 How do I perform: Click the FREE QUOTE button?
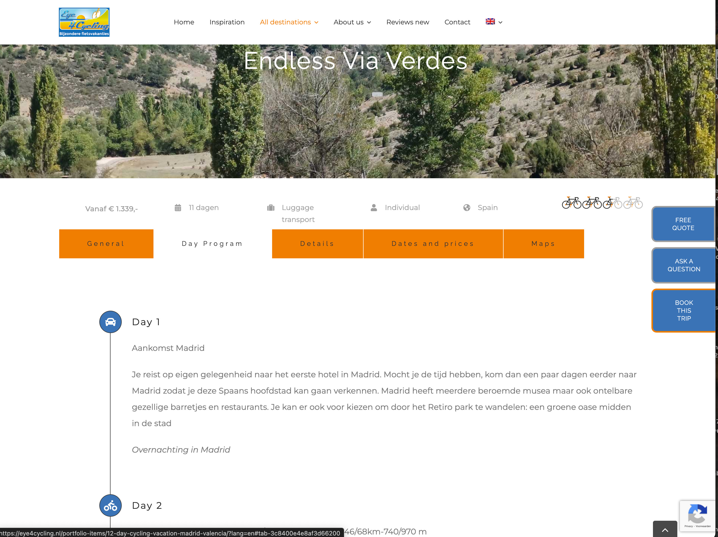(683, 224)
